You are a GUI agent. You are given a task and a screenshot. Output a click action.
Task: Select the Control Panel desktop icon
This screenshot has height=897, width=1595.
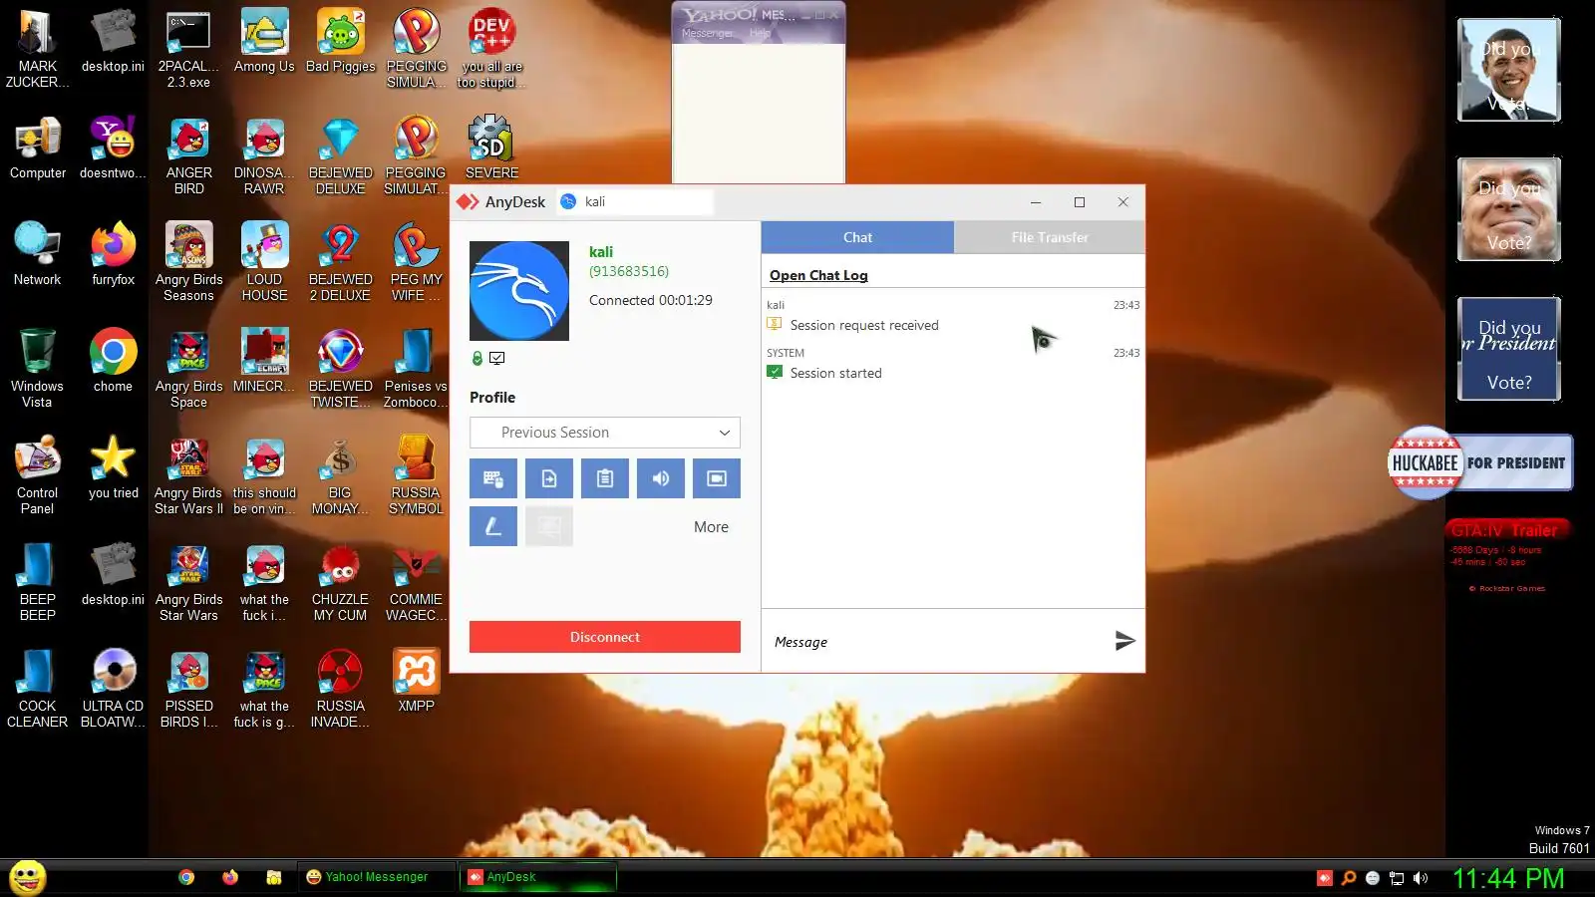coord(38,474)
